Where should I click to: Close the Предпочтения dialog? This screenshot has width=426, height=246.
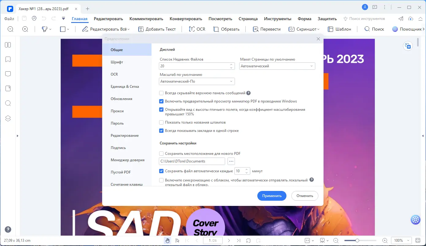tap(318, 39)
